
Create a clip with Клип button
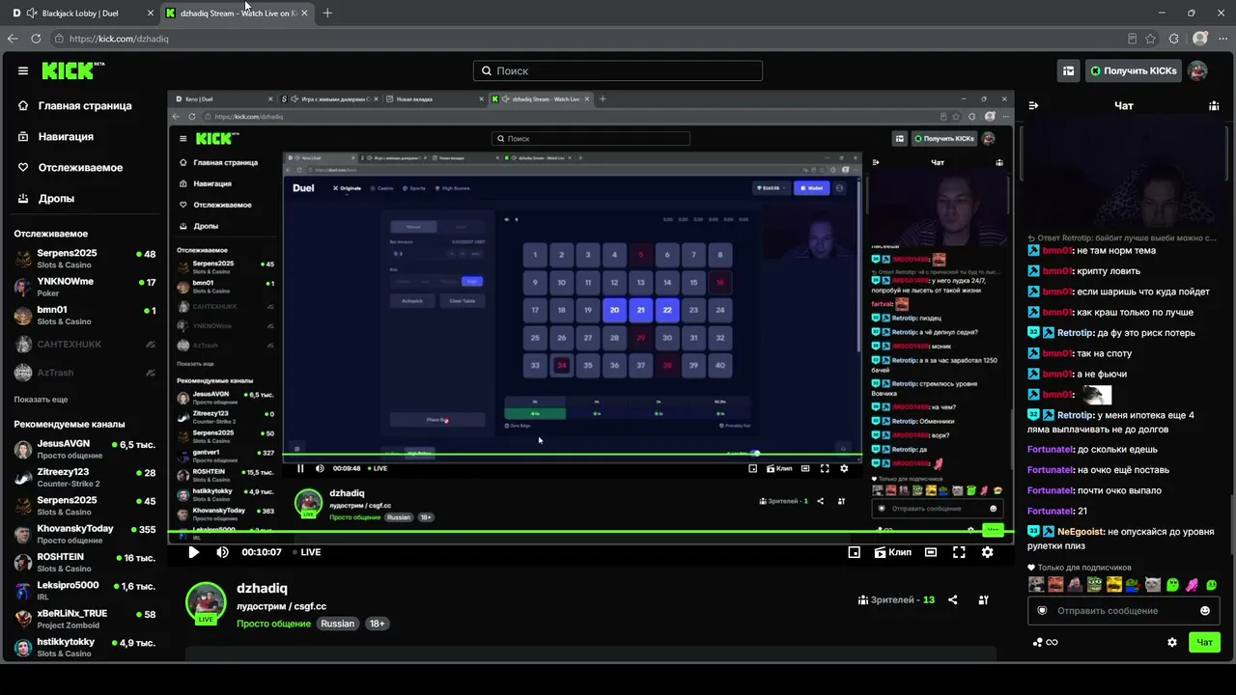click(x=893, y=552)
